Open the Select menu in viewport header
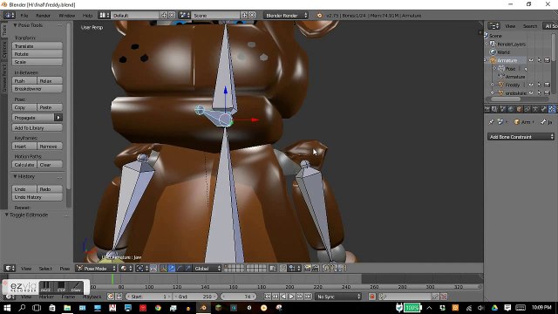 point(45,269)
